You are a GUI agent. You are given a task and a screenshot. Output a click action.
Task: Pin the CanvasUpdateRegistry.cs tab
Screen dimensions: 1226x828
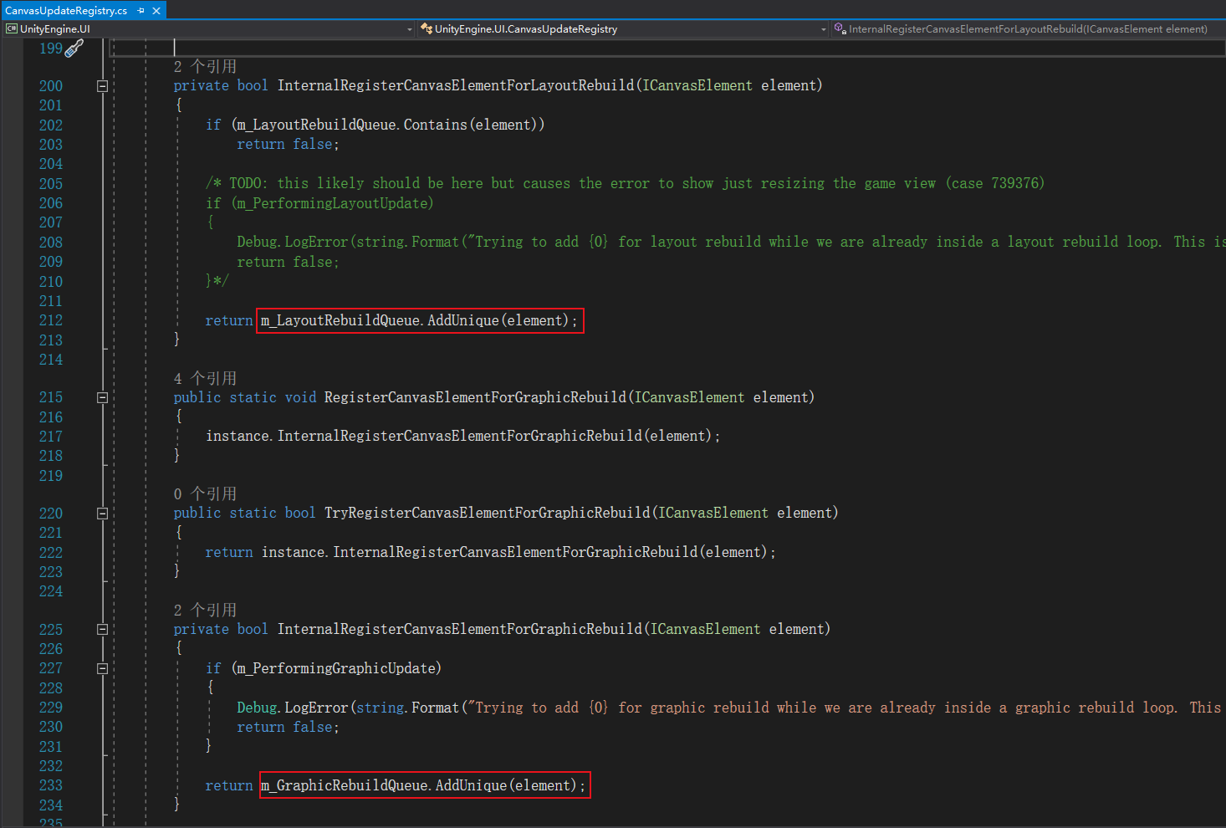(140, 11)
